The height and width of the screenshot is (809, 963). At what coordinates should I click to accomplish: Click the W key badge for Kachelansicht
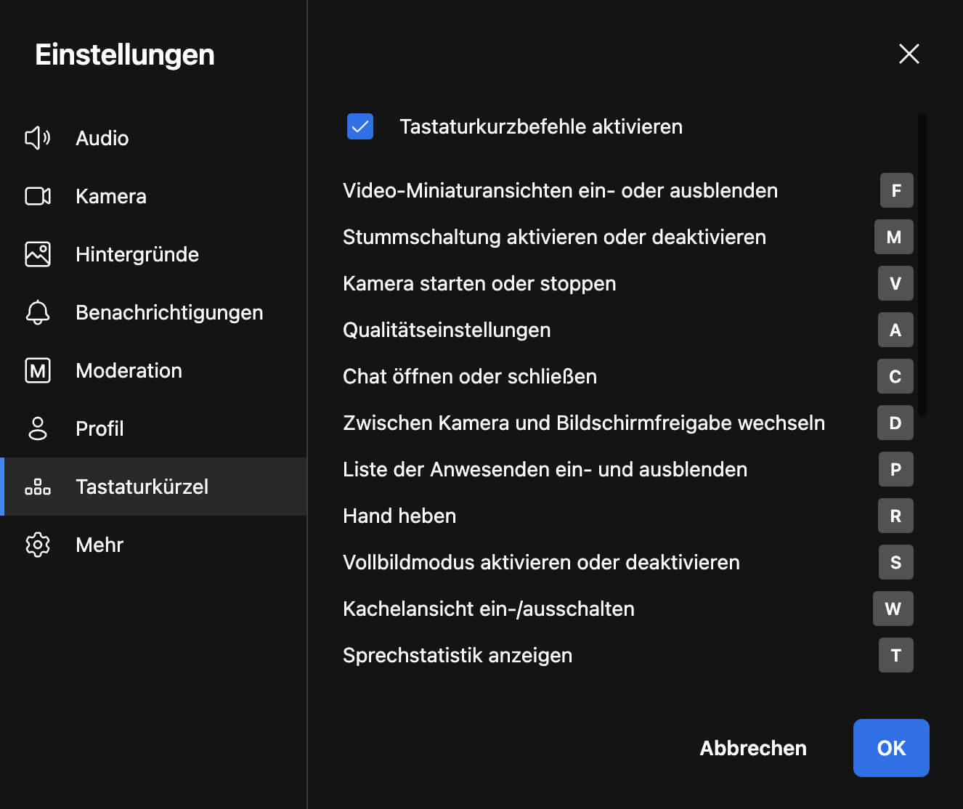click(x=893, y=609)
